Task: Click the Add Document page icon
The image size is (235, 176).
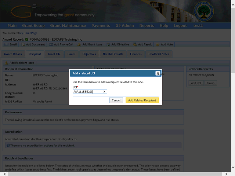Action: [x=23, y=44]
